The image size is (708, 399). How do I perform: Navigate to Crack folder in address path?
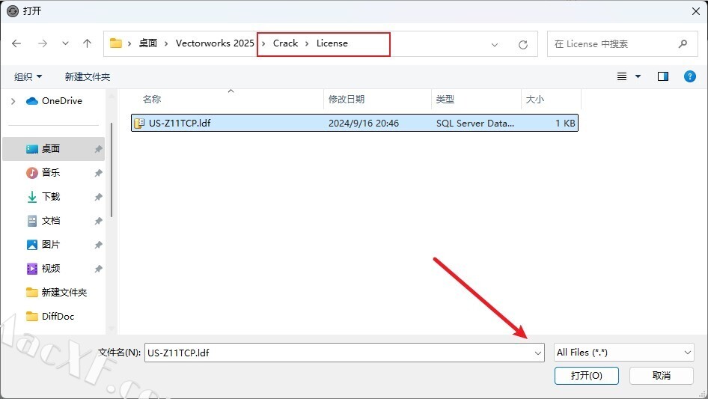click(285, 43)
